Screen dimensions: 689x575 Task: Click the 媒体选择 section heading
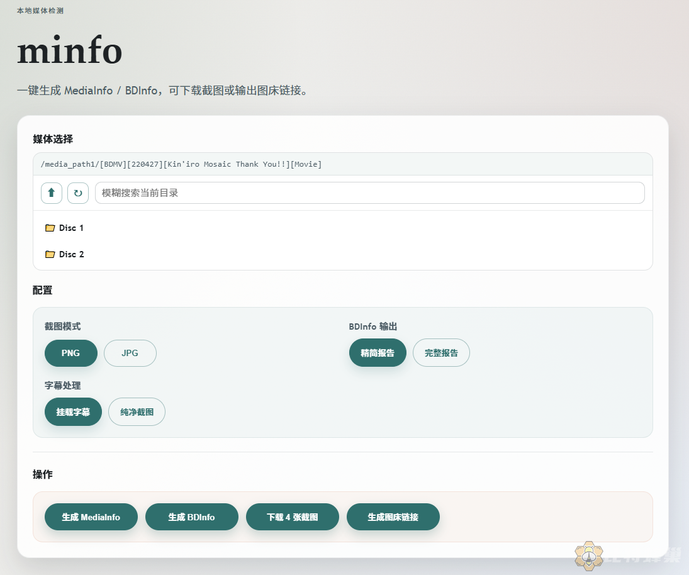pos(53,139)
